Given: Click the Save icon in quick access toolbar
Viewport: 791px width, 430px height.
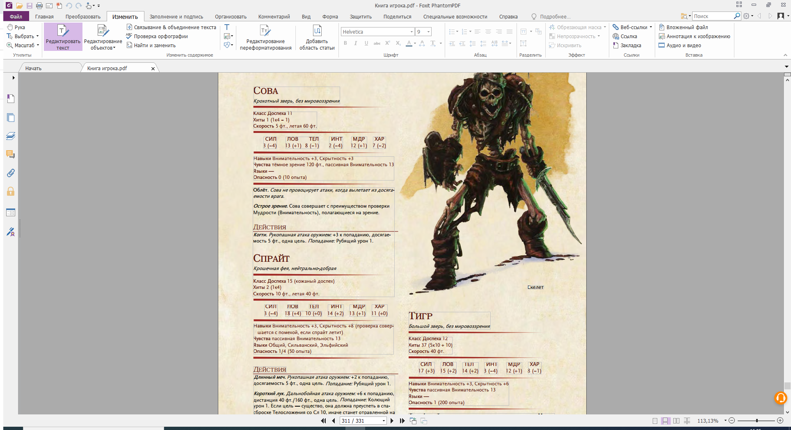Looking at the screenshot, I should point(29,6).
